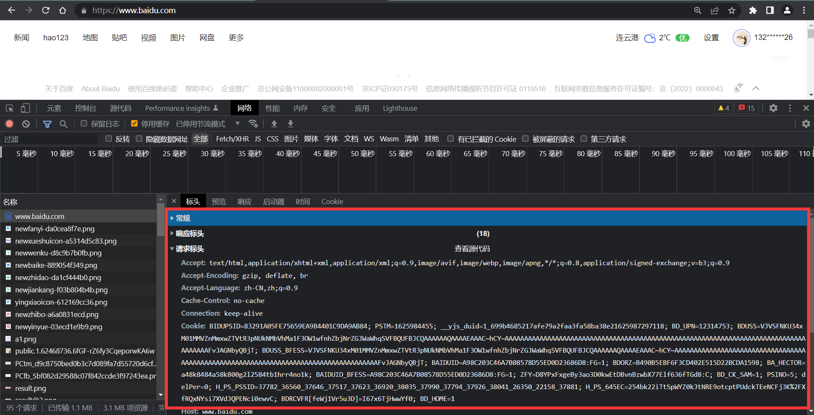Toggle the network request filter bar
This screenshot has height=415, width=814.
(47, 123)
